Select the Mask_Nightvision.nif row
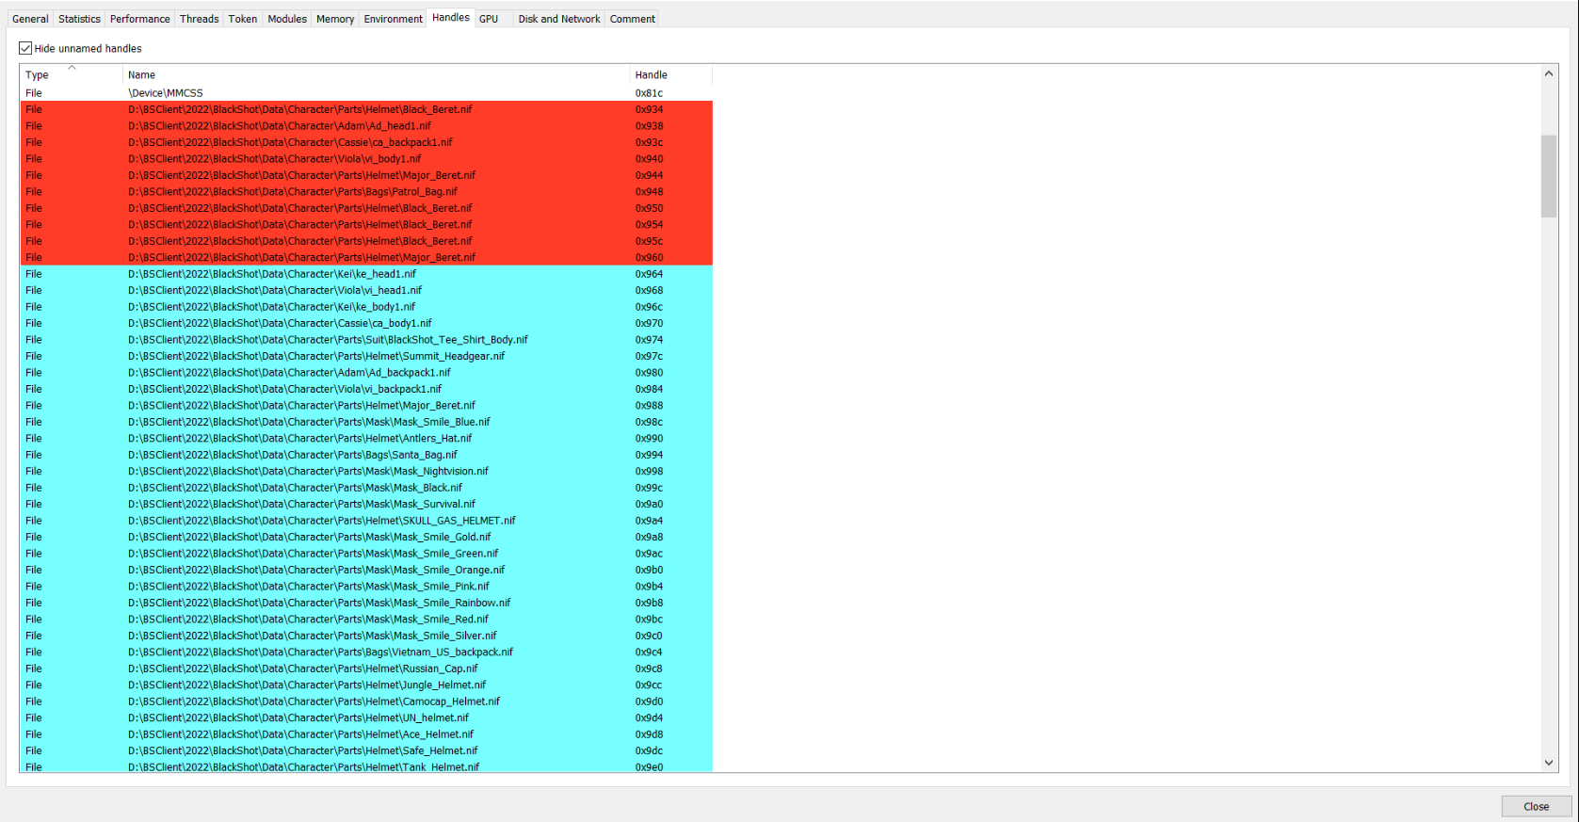The image size is (1579, 822). [366, 472]
